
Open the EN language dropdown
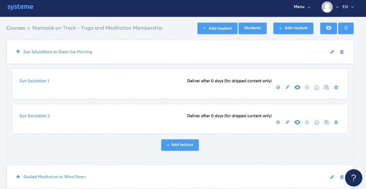[x=348, y=7]
